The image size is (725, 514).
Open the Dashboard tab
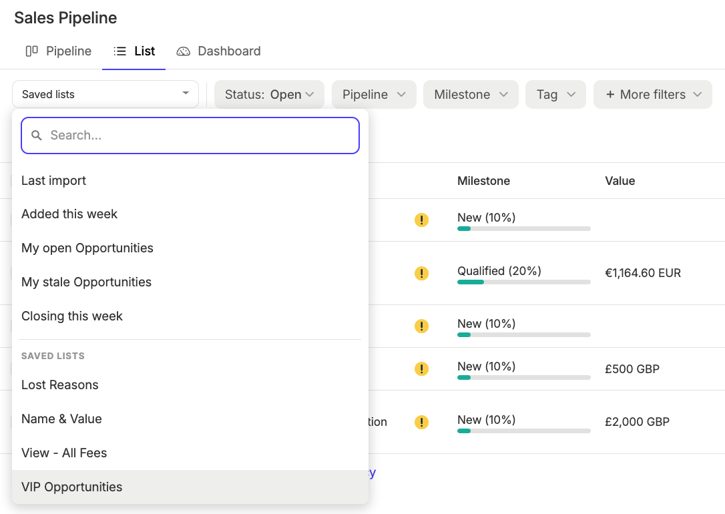(x=218, y=51)
